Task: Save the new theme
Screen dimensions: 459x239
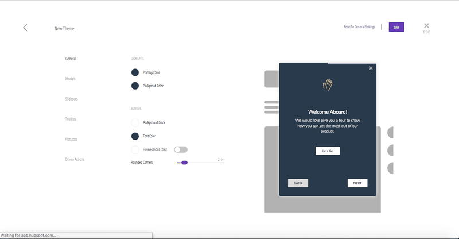Action: (396, 27)
